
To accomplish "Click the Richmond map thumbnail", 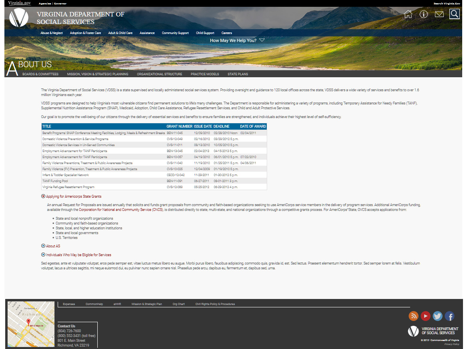I will tap(31, 324).
